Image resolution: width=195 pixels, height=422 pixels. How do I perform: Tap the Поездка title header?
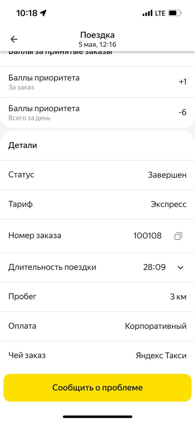pos(97,35)
